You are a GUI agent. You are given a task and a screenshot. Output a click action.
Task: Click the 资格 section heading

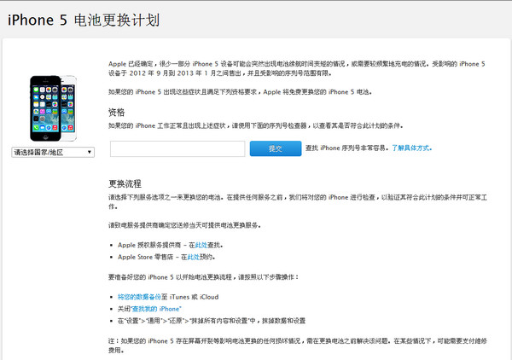coord(116,112)
